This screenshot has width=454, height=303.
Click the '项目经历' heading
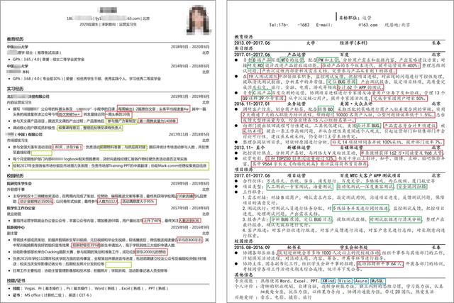[243, 170]
